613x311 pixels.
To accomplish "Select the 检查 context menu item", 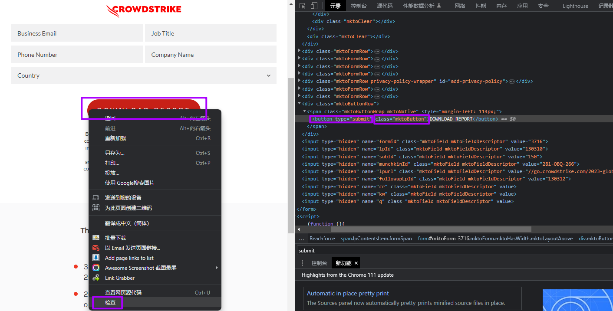I will pos(155,302).
